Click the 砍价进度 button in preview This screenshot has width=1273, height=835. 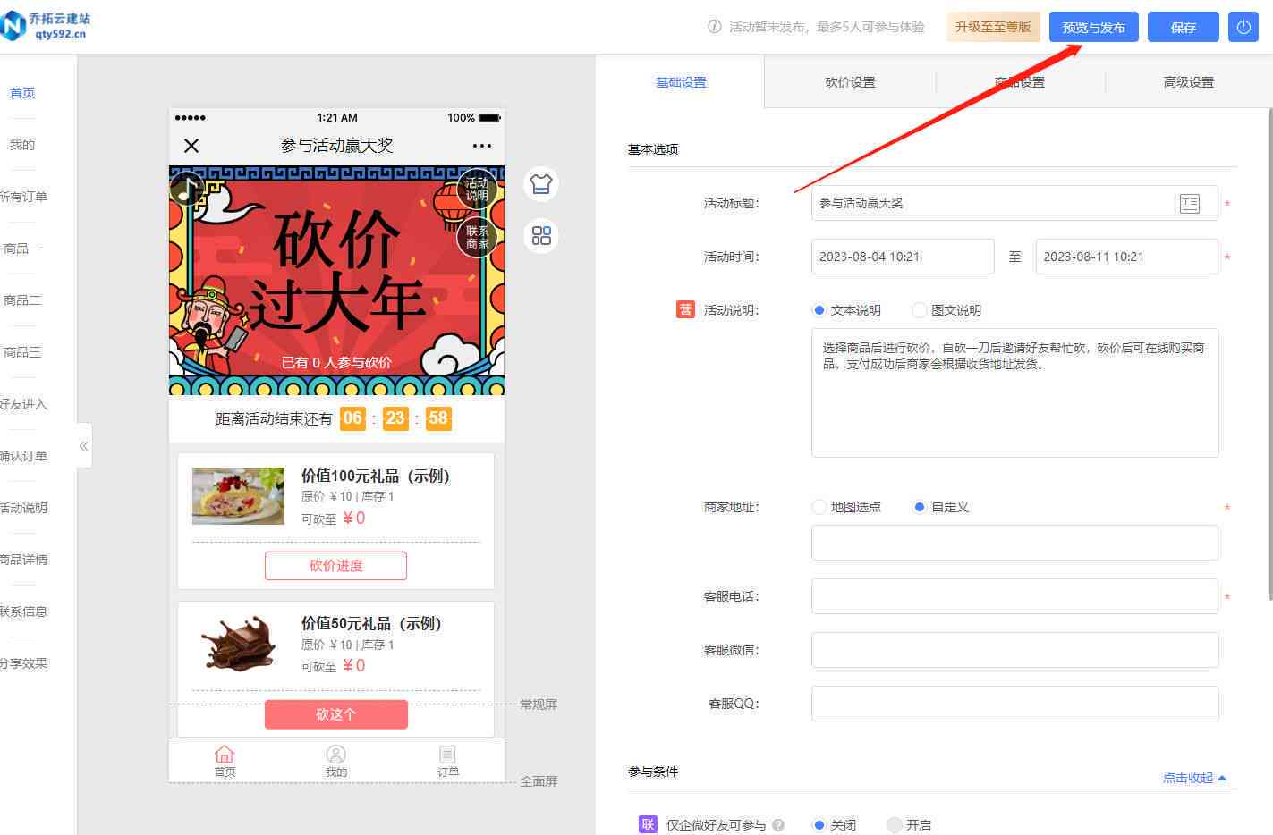coord(335,565)
